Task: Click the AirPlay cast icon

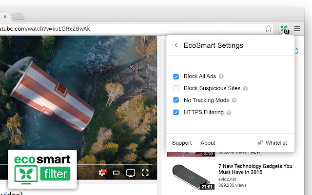Action: pos(131,173)
